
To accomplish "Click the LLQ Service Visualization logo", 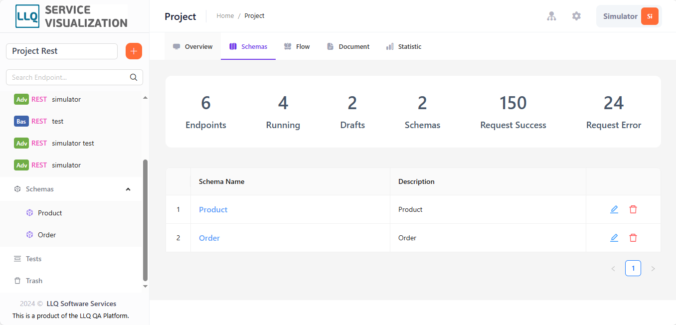I will (71, 16).
